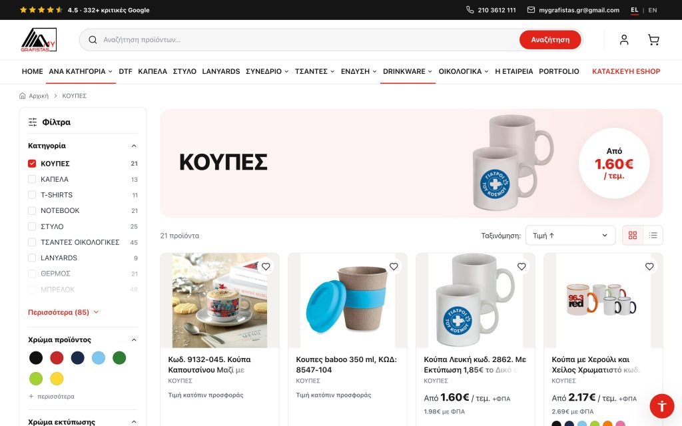Select the yellow color swatch
Image resolution: width=682 pixels, height=426 pixels.
(x=57, y=379)
